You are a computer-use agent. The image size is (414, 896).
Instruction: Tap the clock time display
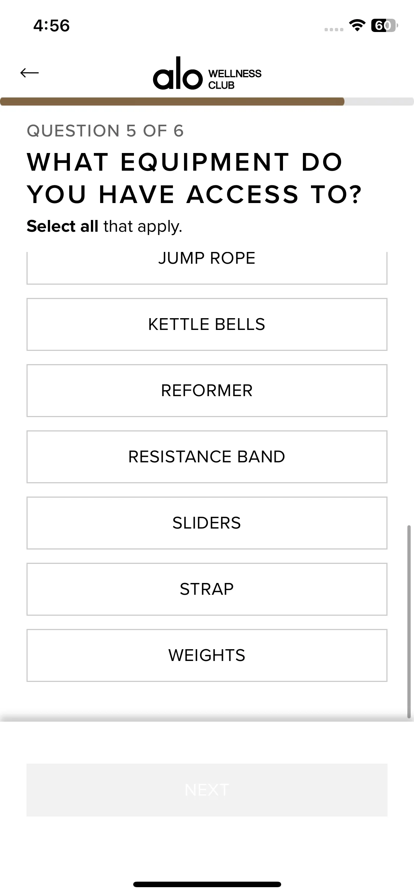coord(52,26)
